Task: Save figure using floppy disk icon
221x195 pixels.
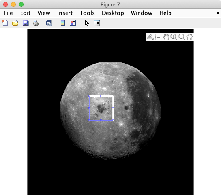Action: (x=26, y=23)
